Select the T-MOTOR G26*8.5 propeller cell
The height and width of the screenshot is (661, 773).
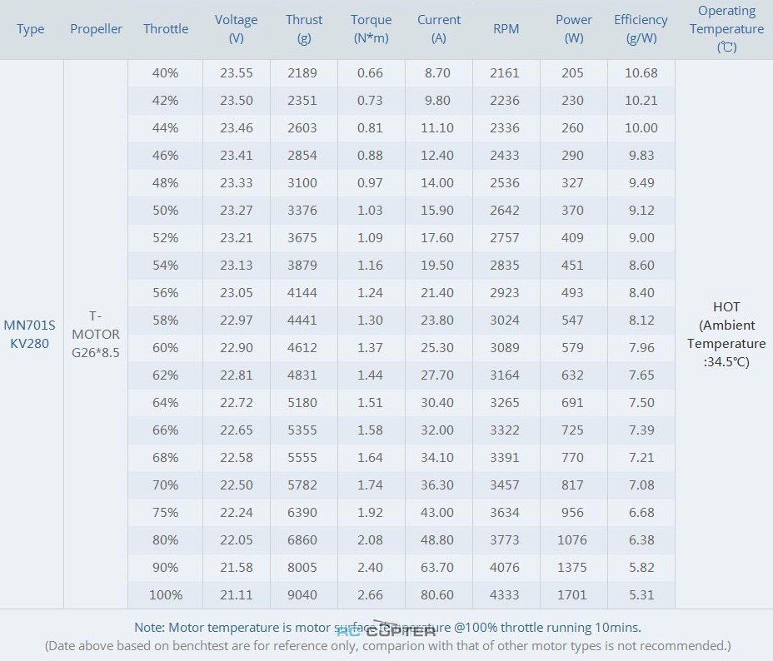95,334
